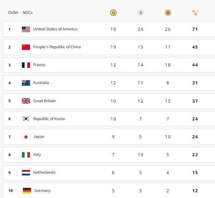Image resolution: width=215 pixels, height=198 pixels.
Task: Click the United States flag icon
Action: pyautogui.click(x=26, y=29)
